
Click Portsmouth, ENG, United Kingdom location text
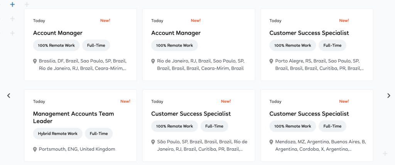77,149
